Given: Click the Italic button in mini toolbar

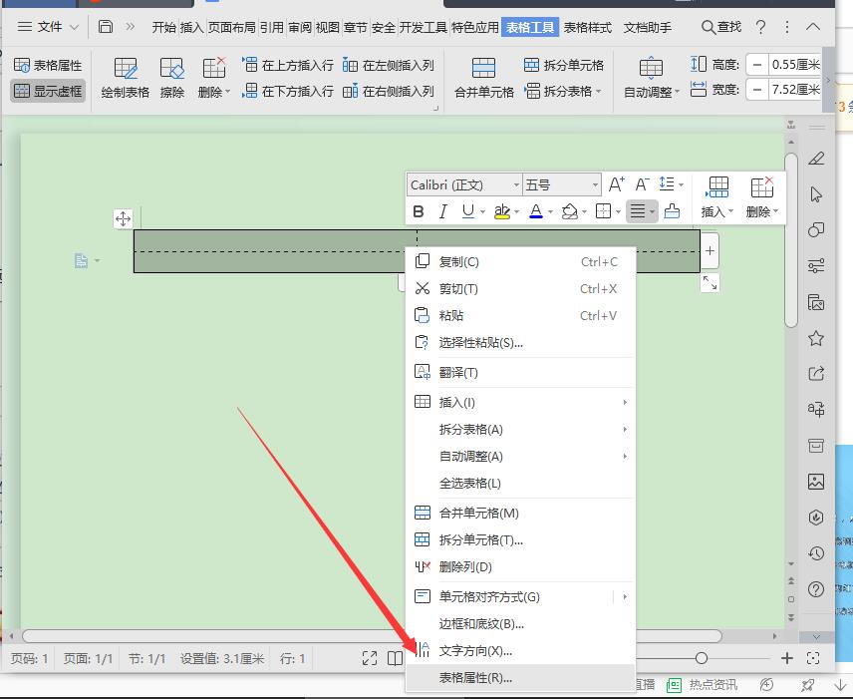Looking at the screenshot, I should click(x=442, y=211).
